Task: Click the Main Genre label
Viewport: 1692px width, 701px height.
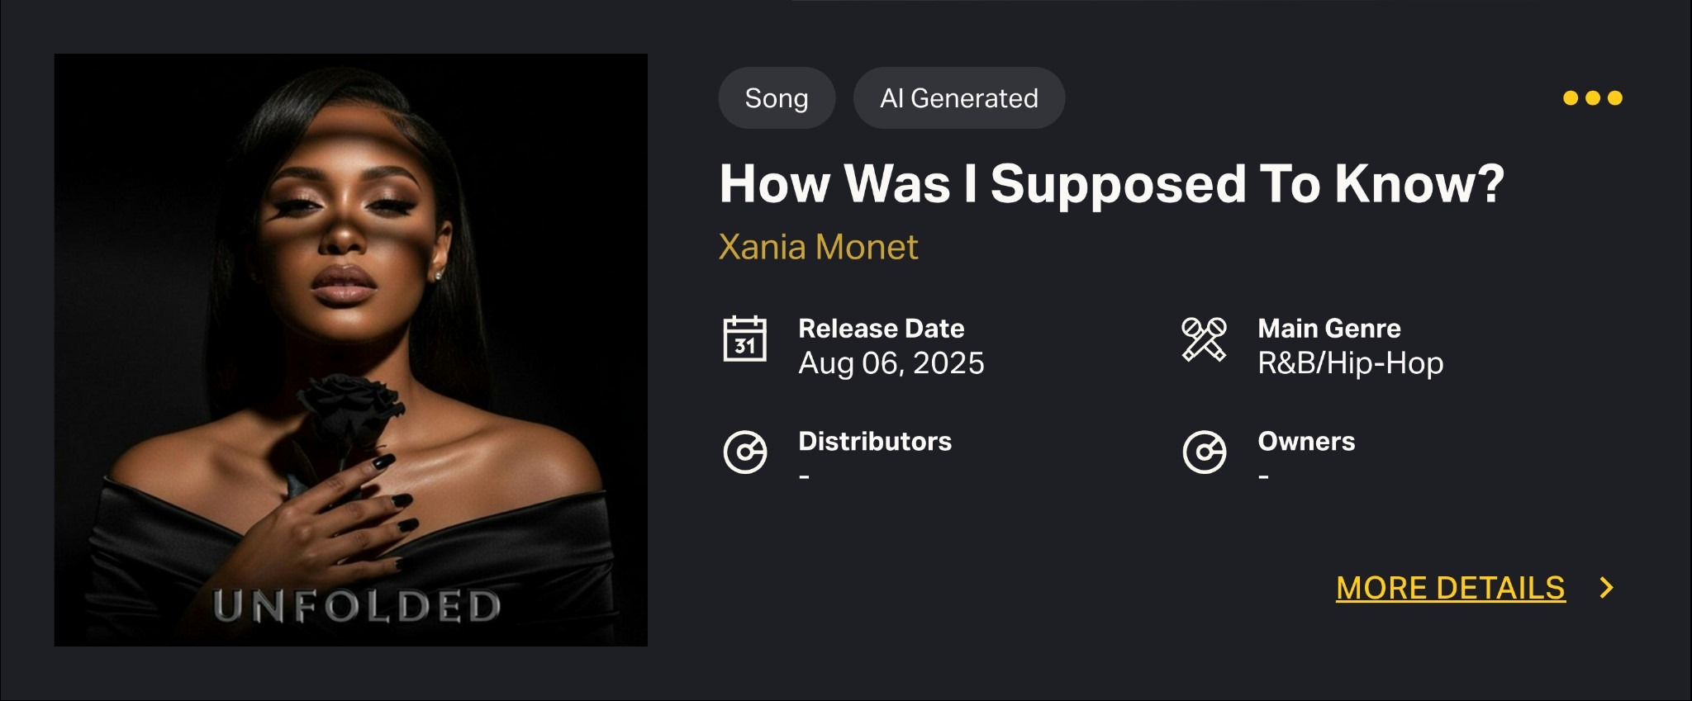Action: (x=1329, y=329)
